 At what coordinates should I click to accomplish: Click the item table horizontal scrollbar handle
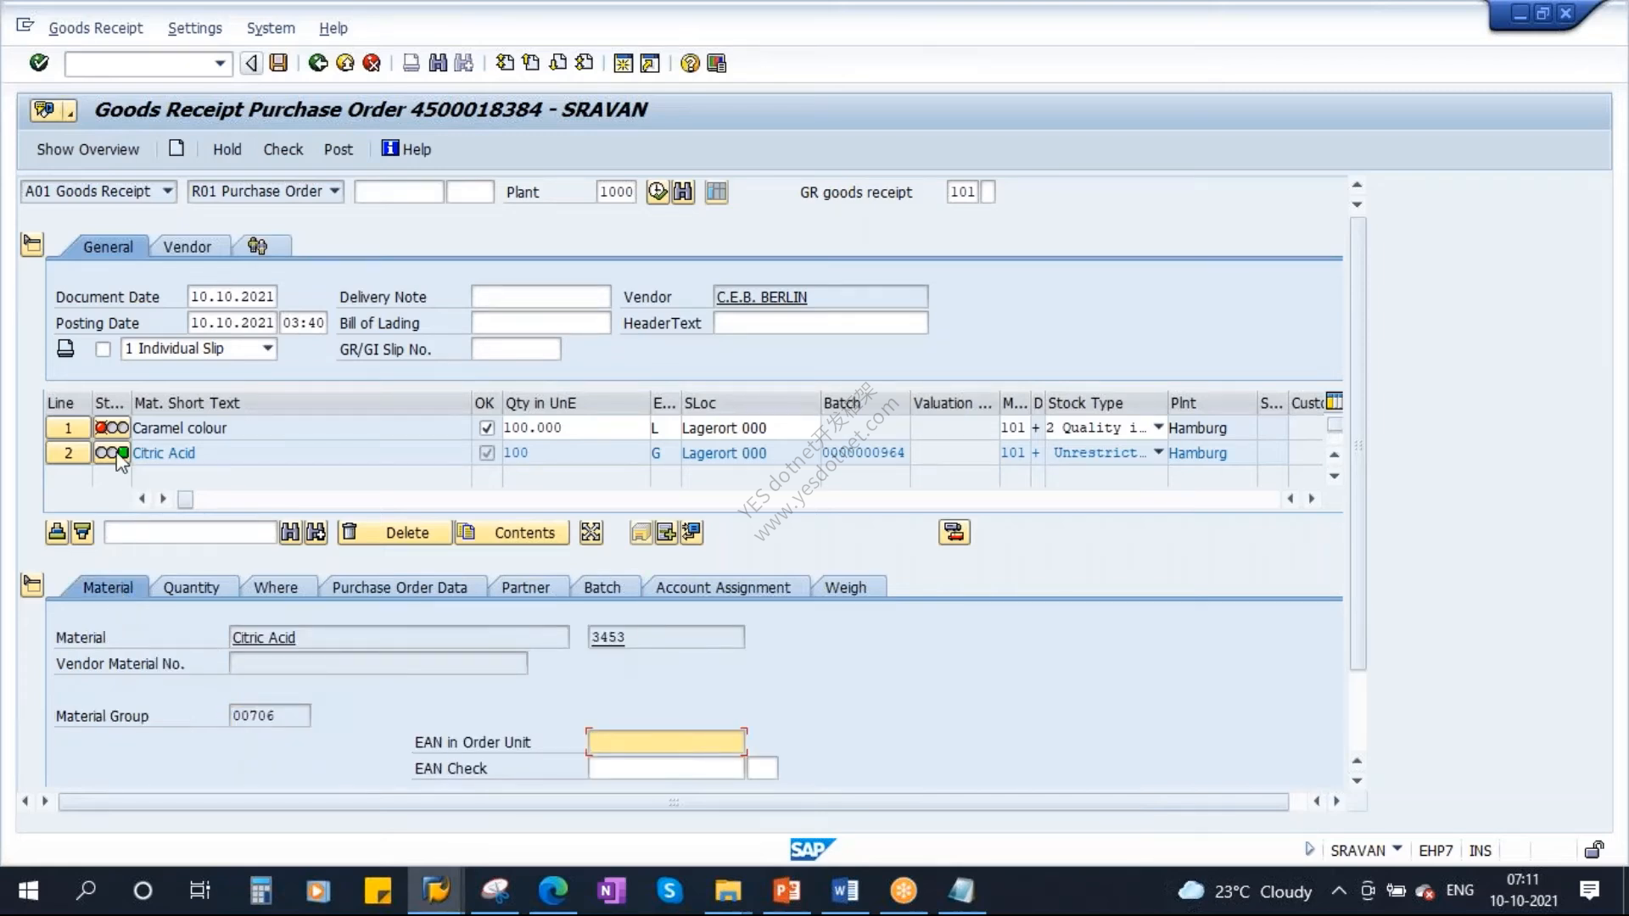point(185,500)
